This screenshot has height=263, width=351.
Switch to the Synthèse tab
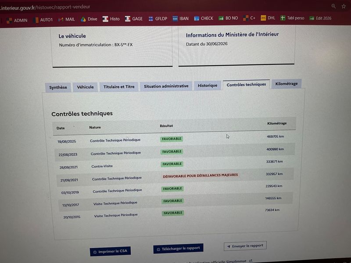click(x=58, y=87)
